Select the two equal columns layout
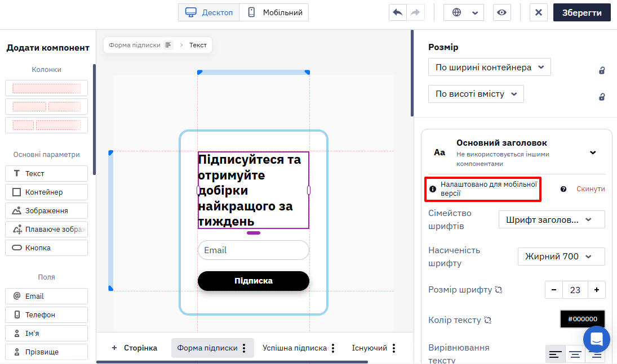 coord(46,106)
